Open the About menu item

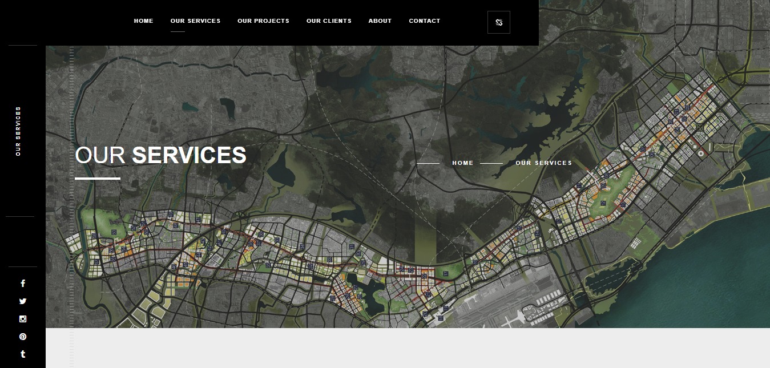click(x=380, y=21)
